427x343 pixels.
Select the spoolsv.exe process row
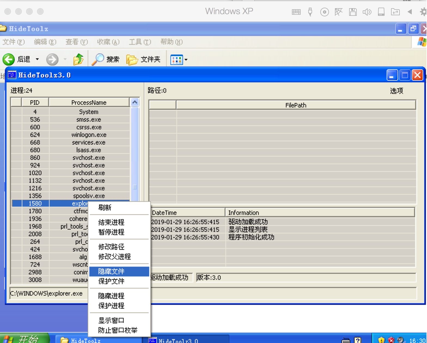click(x=71, y=196)
